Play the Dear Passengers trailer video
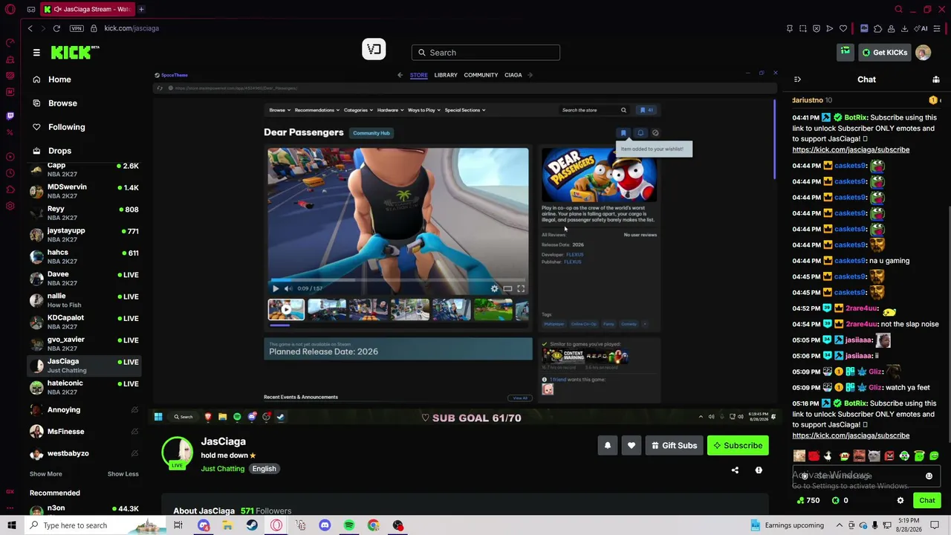The height and width of the screenshot is (535, 951). (x=275, y=288)
